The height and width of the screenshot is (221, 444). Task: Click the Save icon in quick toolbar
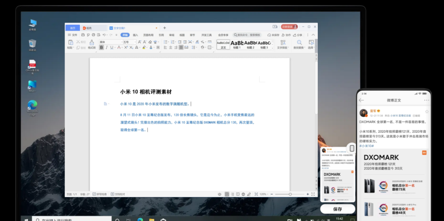click(83, 35)
